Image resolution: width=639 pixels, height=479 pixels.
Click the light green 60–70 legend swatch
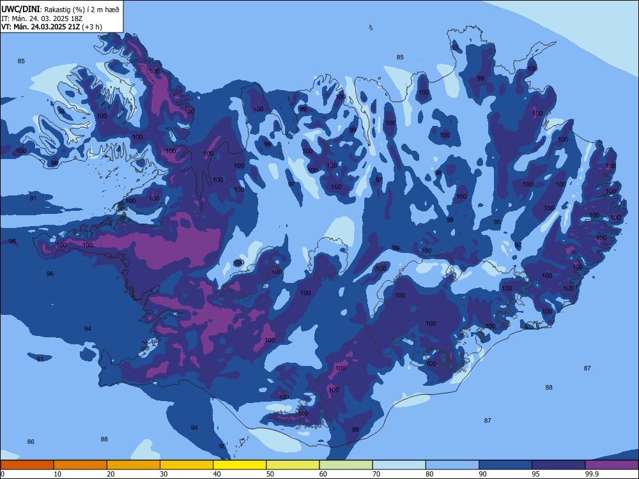(x=346, y=465)
